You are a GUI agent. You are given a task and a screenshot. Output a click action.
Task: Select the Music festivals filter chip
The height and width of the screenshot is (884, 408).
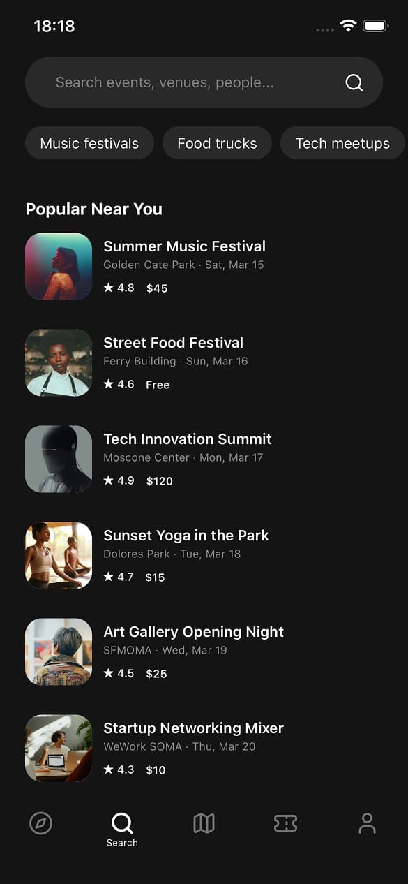click(x=89, y=143)
